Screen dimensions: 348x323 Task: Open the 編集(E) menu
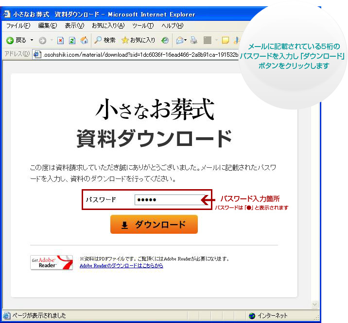click(48, 26)
